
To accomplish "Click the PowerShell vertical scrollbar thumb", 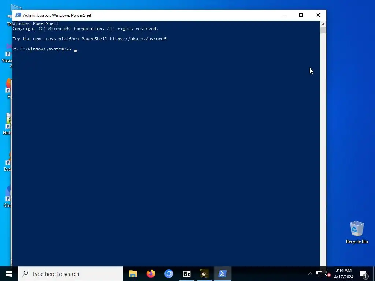I will tap(323, 30).
